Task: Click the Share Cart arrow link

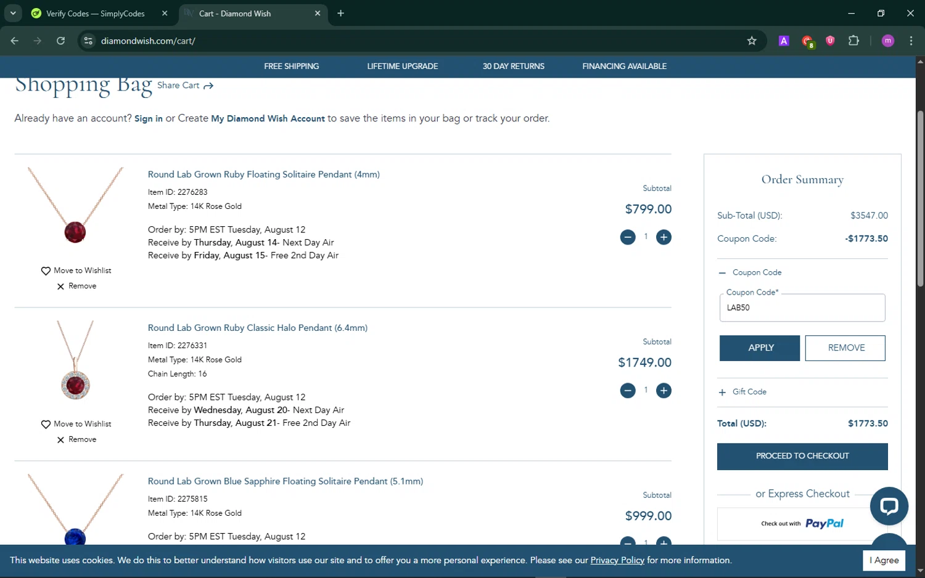Action: (x=185, y=86)
